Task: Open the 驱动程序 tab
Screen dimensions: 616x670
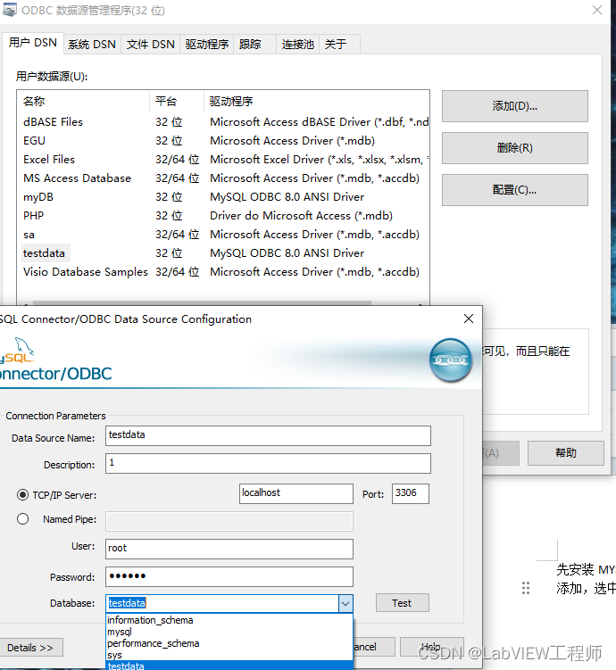Action: 207,45
